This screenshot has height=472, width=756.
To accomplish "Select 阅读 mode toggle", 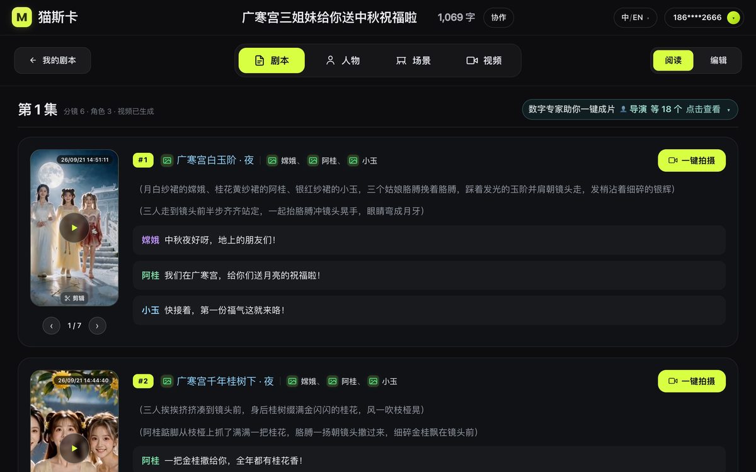I will coord(673,60).
